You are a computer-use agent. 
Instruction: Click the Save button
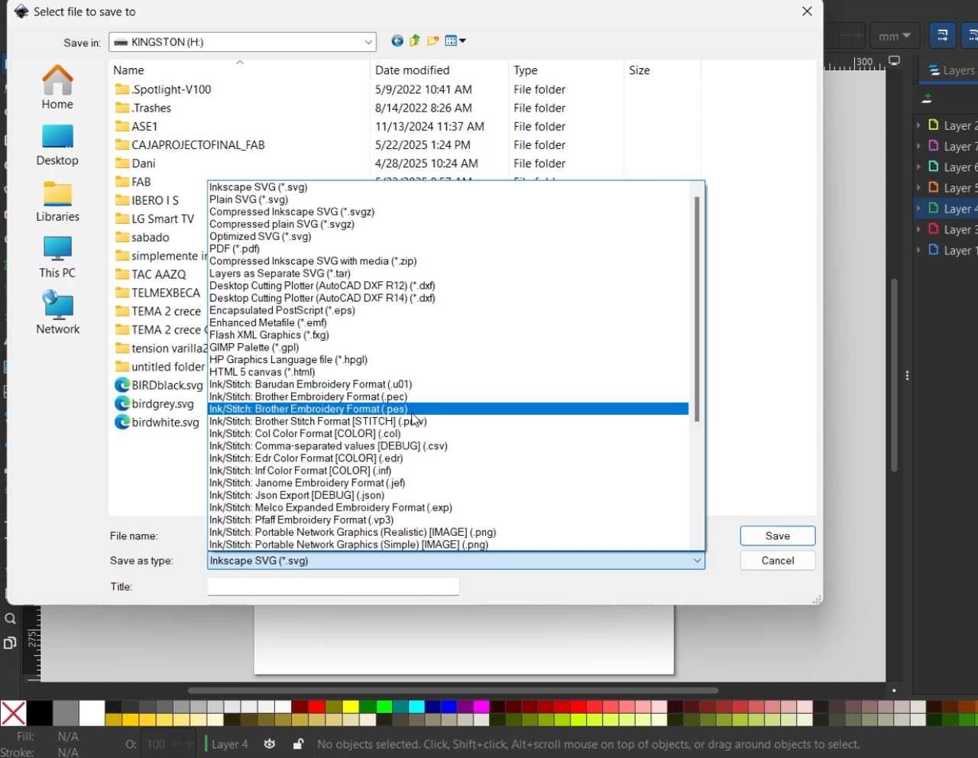click(x=778, y=536)
